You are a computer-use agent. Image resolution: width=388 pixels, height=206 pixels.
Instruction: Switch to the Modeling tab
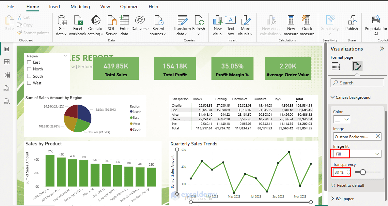click(80, 7)
